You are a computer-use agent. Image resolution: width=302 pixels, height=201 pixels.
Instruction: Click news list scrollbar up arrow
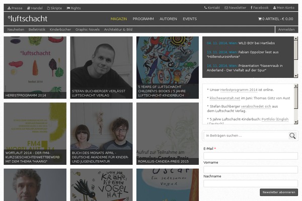click(x=296, y=86)
